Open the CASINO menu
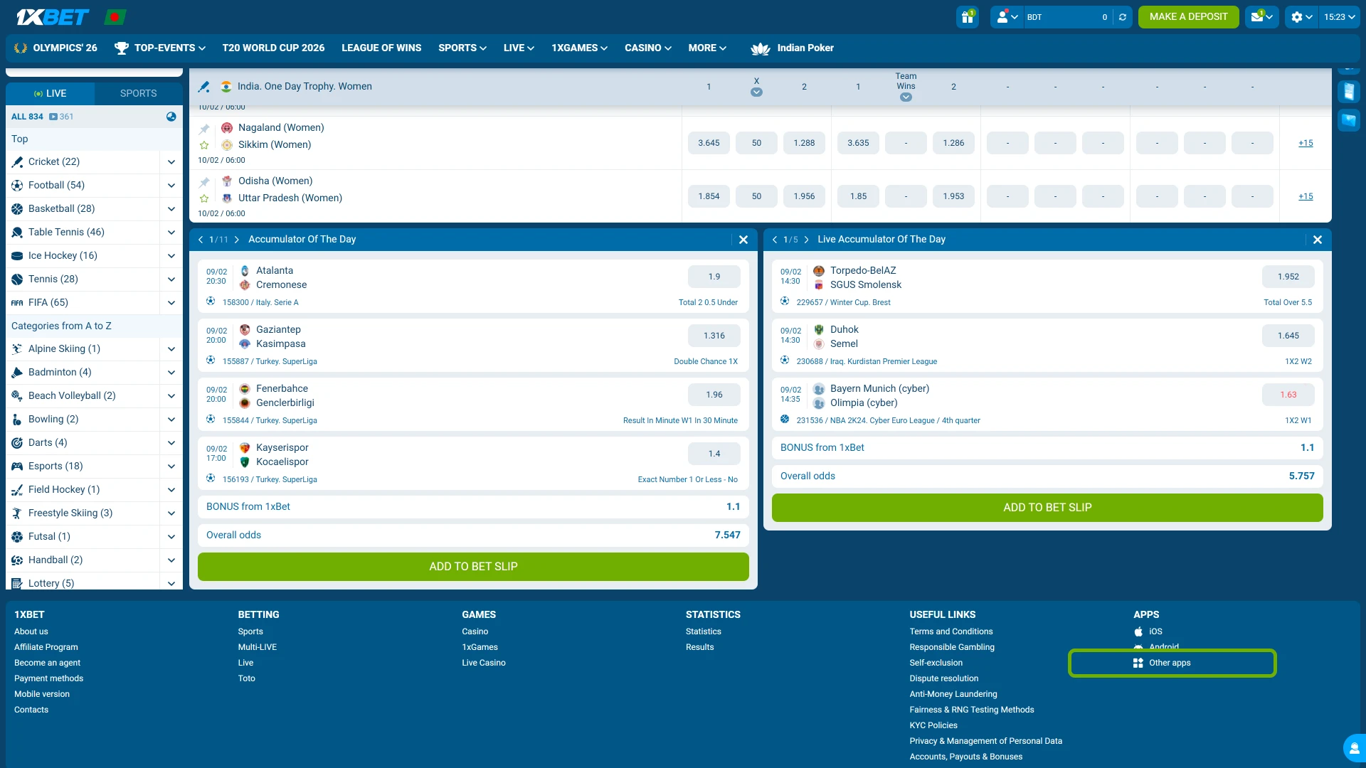This screenshot has height=768, width=1366. tap(647, 48)
